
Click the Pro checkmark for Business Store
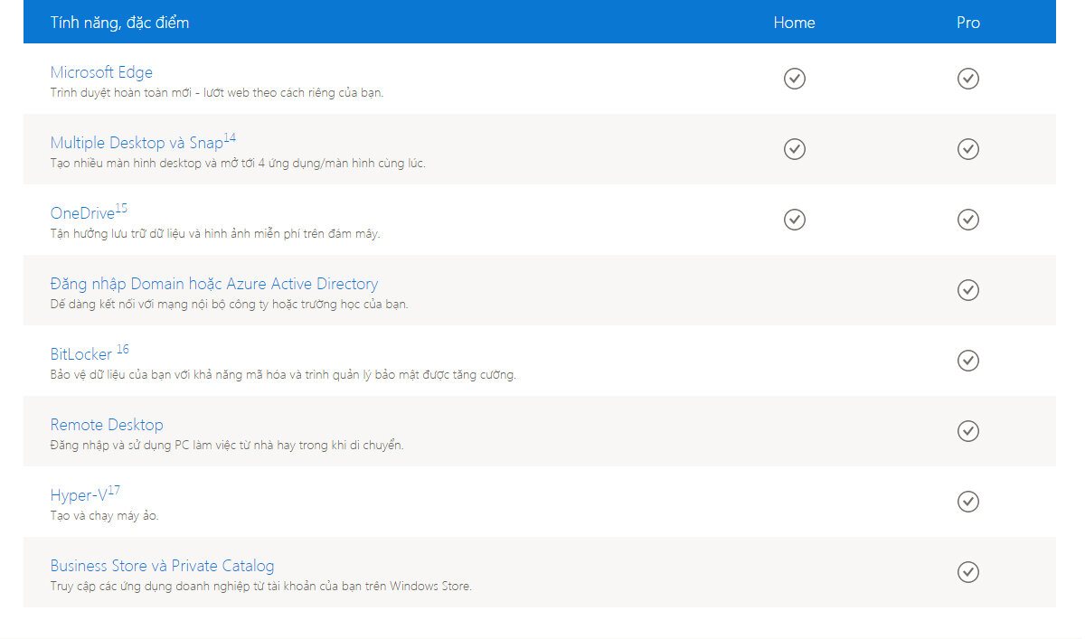tap(967, 572)
